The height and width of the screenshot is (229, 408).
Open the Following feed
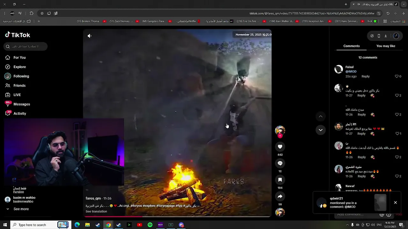click(x=21, y=76)
